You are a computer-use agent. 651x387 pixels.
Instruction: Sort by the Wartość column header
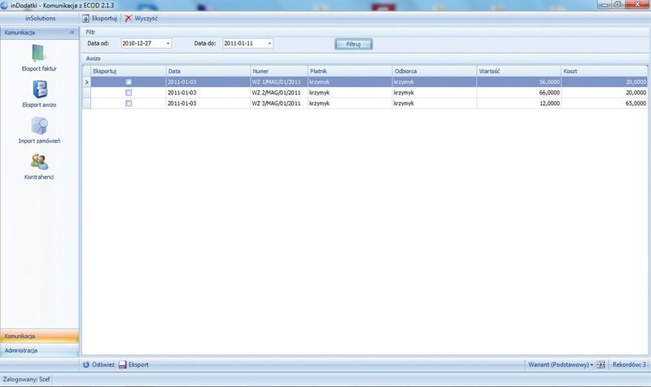point(519,71)
